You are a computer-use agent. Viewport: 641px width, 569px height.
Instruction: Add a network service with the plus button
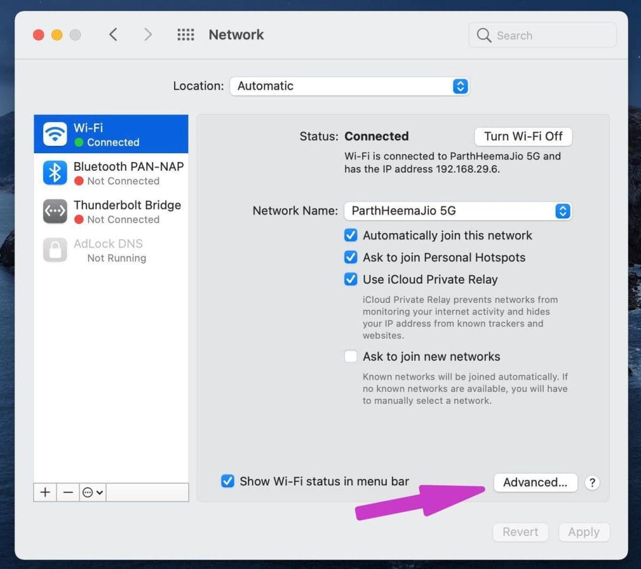coord(44,492)
